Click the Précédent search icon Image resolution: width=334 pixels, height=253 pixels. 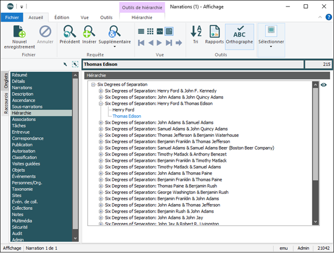(69, 32)
